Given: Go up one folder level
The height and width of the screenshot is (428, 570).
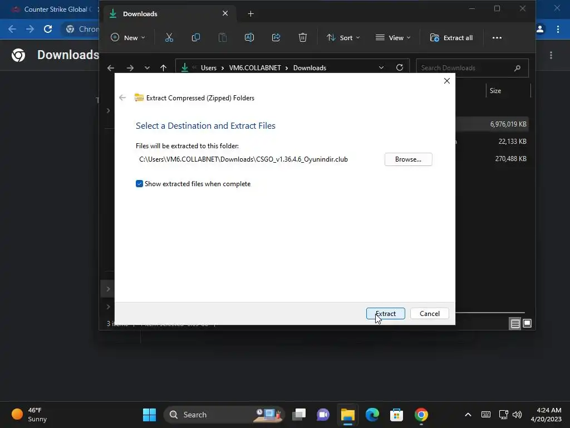Looking at the screenshot, I should pyautogui.click(x=163, y=67).
